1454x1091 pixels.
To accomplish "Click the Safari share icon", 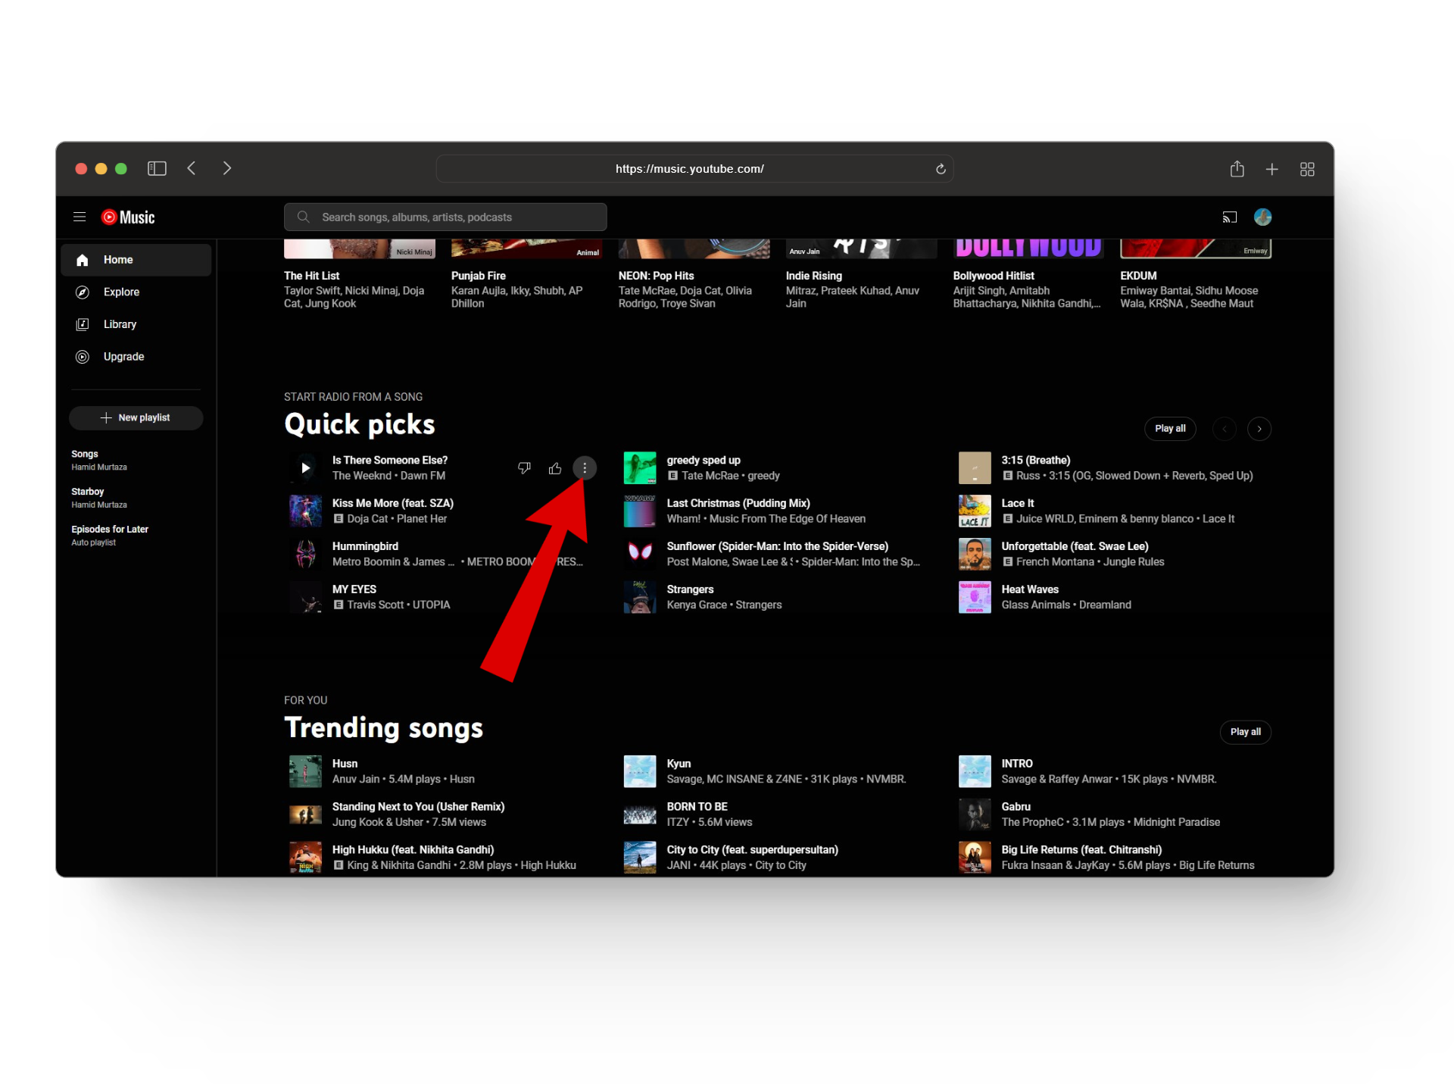I will (x=1237, y=168).
